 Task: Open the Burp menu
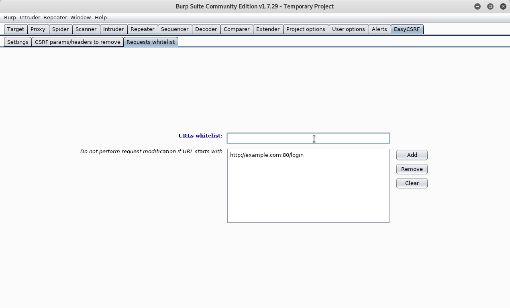tap(10, 18)
